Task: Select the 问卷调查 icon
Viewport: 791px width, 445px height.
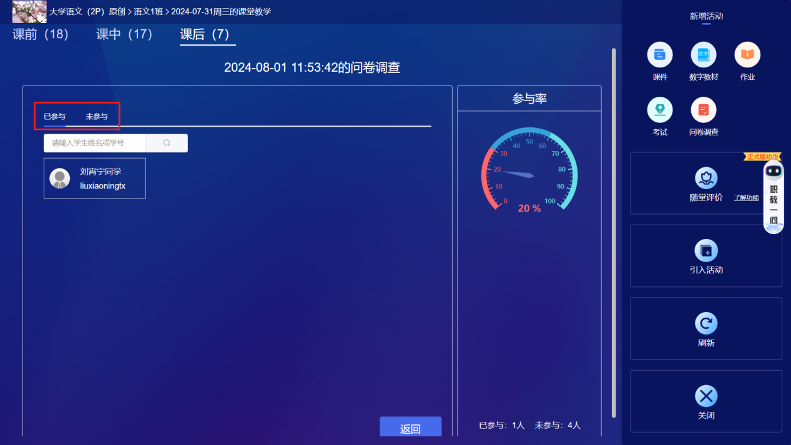Action: coord(704,111)
